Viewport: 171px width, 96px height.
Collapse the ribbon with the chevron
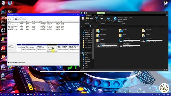[x=165, y=15]
